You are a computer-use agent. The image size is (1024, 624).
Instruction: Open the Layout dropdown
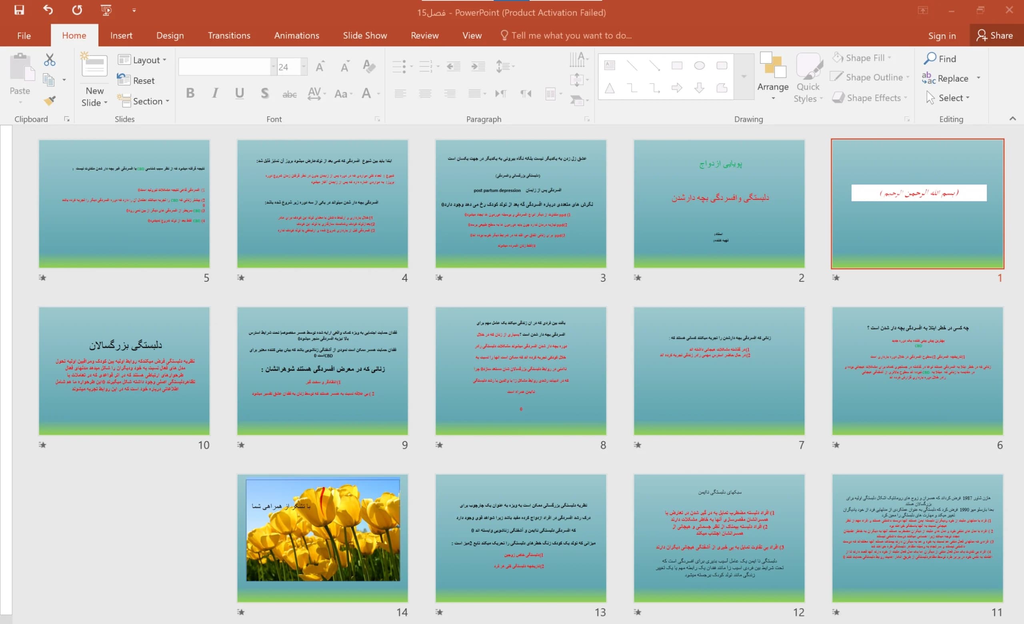click(x=142, y=60)
